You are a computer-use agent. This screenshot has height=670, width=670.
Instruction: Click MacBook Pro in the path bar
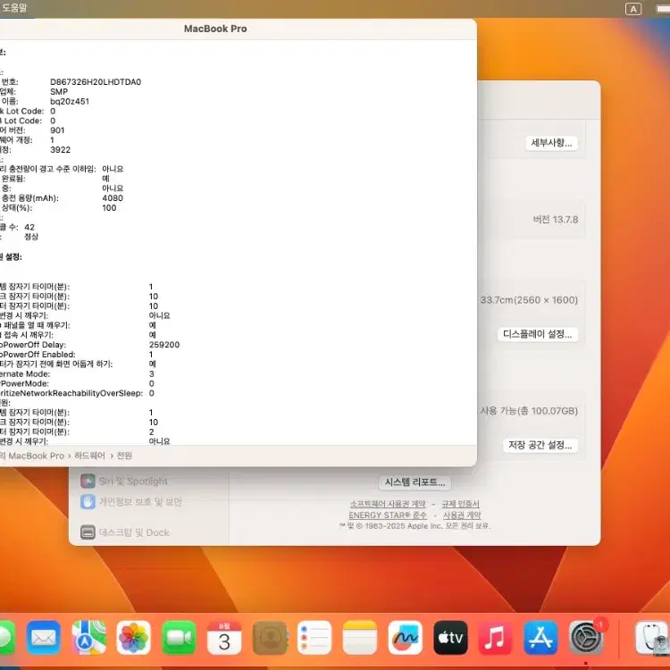[x=36, y=456]
